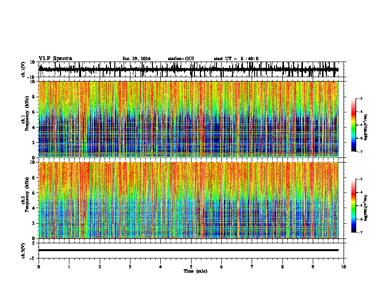Click inside the ch.1 voltage waveform panel

point(192,69)
